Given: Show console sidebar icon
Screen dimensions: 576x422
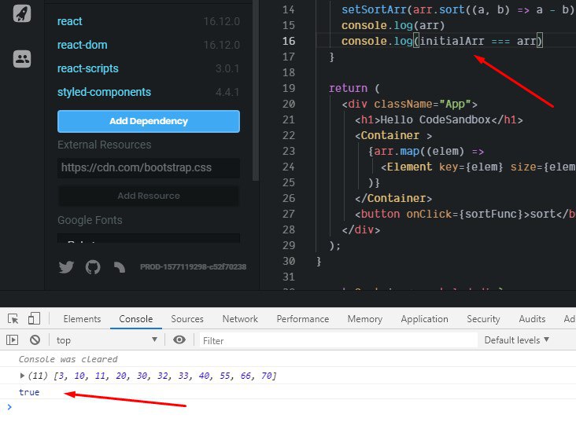Looking at the screenshot, I should (x=12, y=340).
